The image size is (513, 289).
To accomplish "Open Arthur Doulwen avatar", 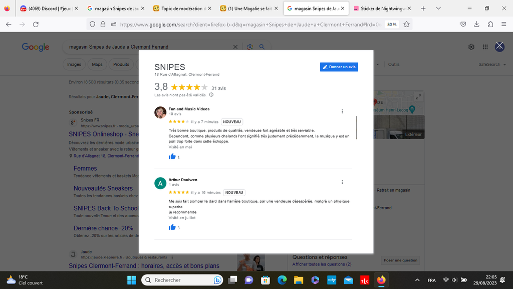I will click(160, 183).
